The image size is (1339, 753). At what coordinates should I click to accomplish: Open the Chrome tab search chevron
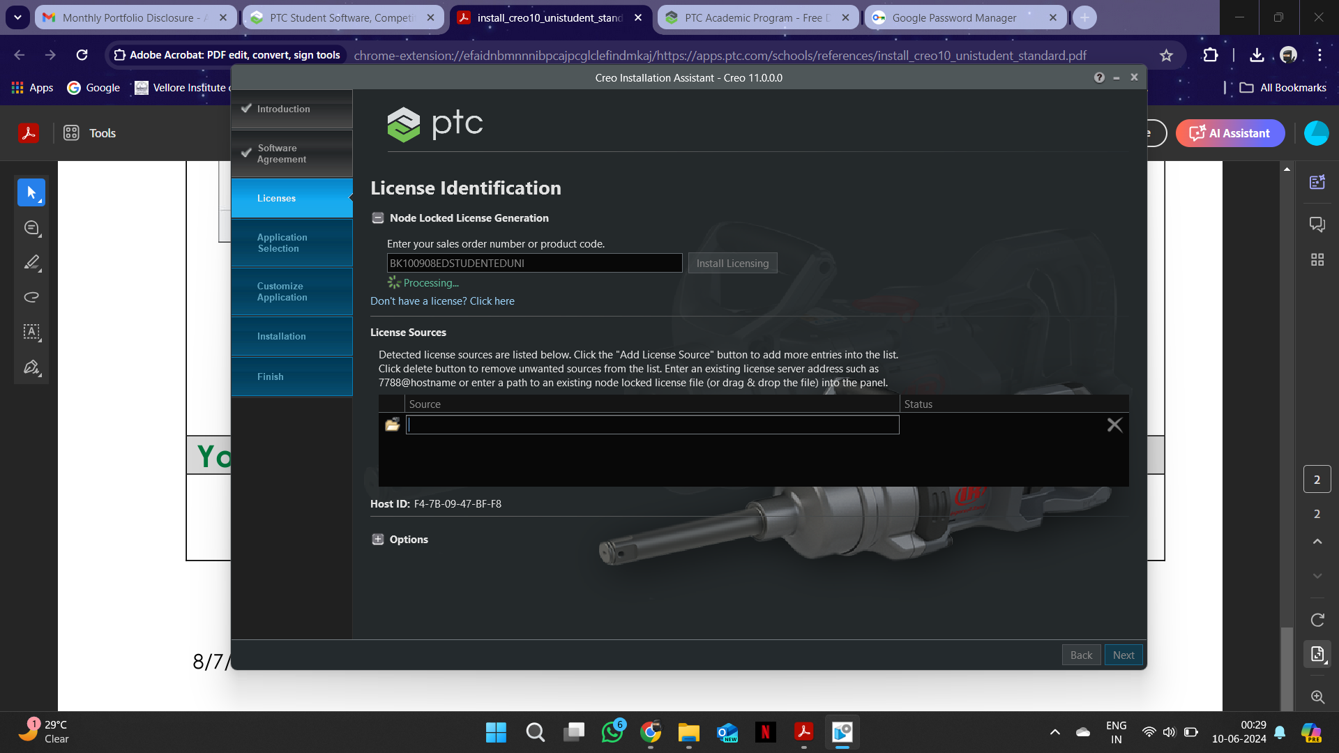[x=17, y=17]
